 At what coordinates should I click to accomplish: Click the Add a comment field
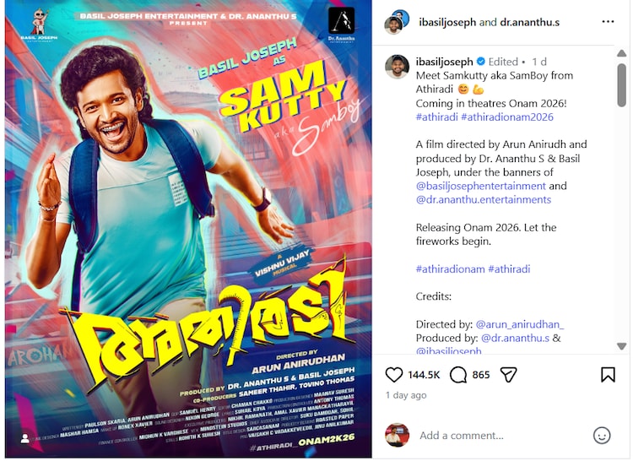pos(500,436)
